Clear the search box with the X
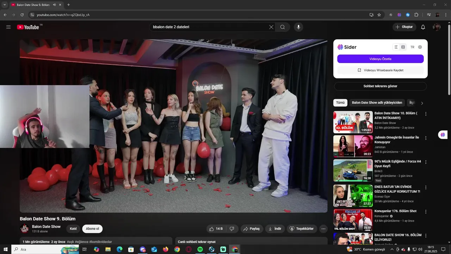The width and height of the screenshot is (451, 254). click(271, 27)
